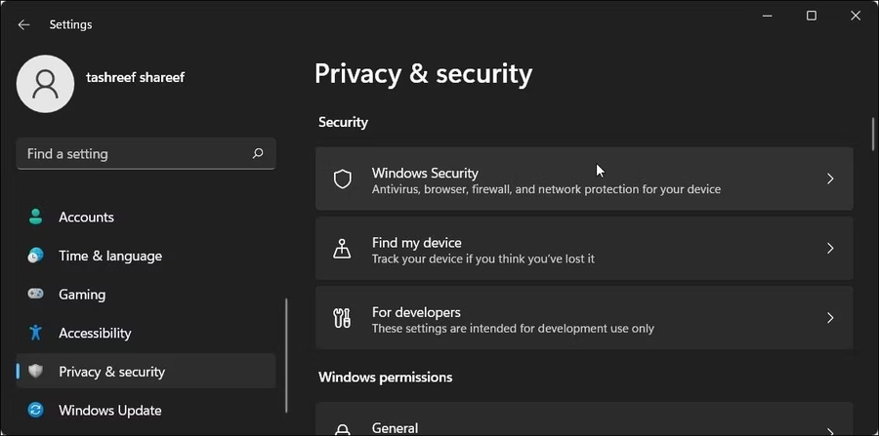The height and width of the screenshot is (436, 879).
Task: Click the Accounts person icon in sidebar
Action: point(36,217)
